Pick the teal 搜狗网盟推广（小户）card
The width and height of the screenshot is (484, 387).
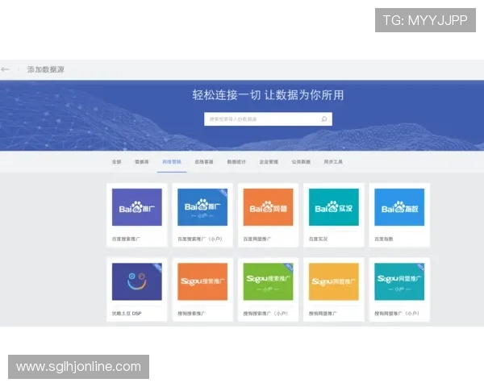point(399,289)
